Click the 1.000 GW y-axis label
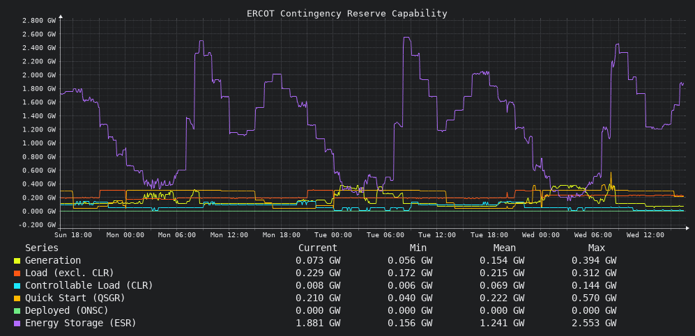Viewport: 695px width, 336px height. [40, 143]
